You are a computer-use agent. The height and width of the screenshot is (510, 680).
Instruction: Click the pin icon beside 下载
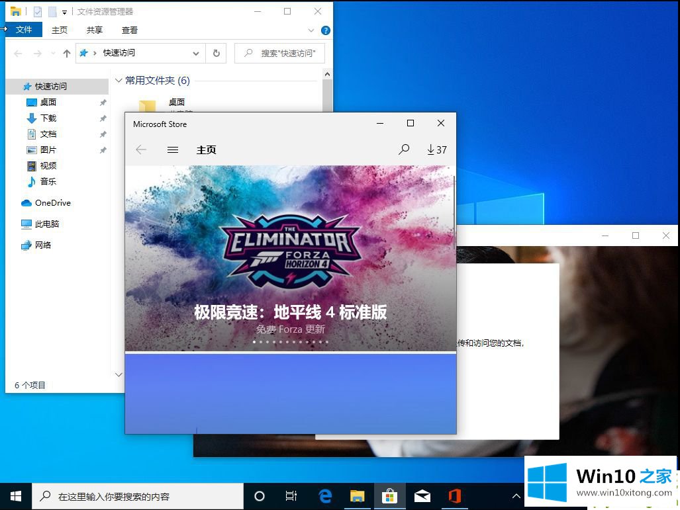[103, 118]
